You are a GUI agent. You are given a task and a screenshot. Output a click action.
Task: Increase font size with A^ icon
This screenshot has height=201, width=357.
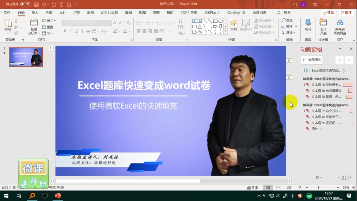tap(115, 23)
